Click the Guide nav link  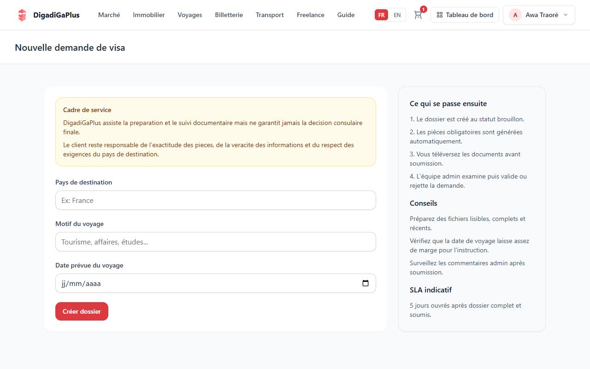346,15
